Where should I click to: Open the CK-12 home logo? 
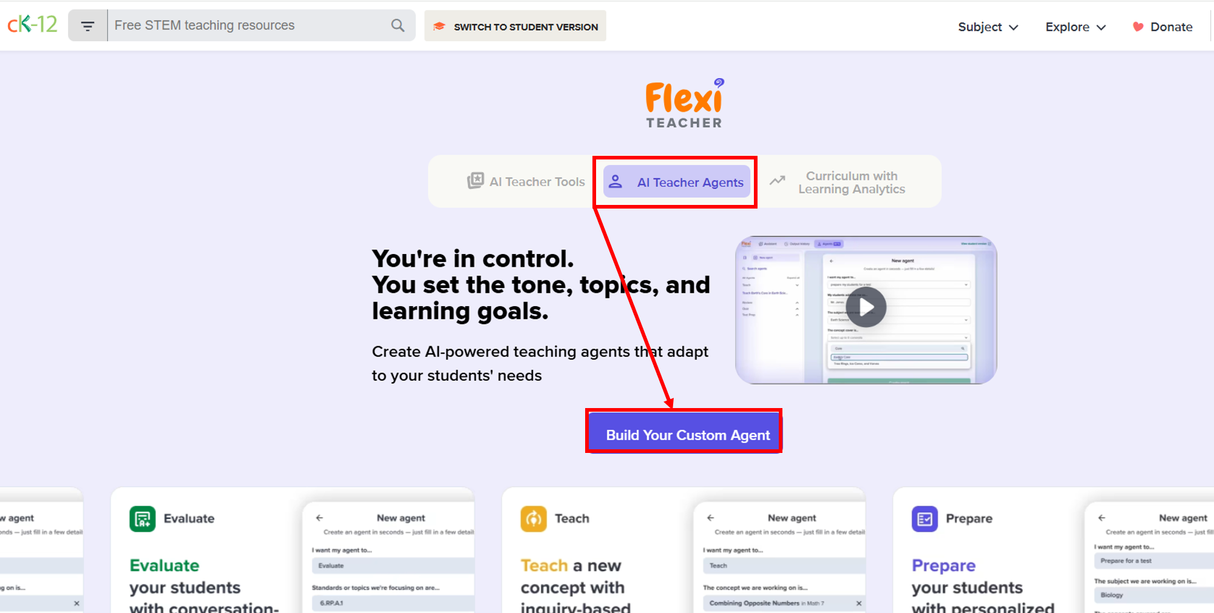point(32,25)
